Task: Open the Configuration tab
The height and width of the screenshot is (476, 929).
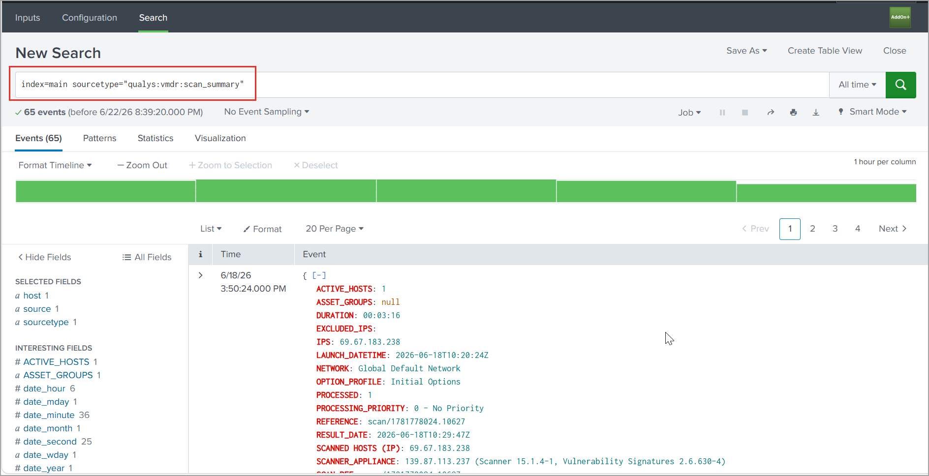Action: [x=90, y=18]
